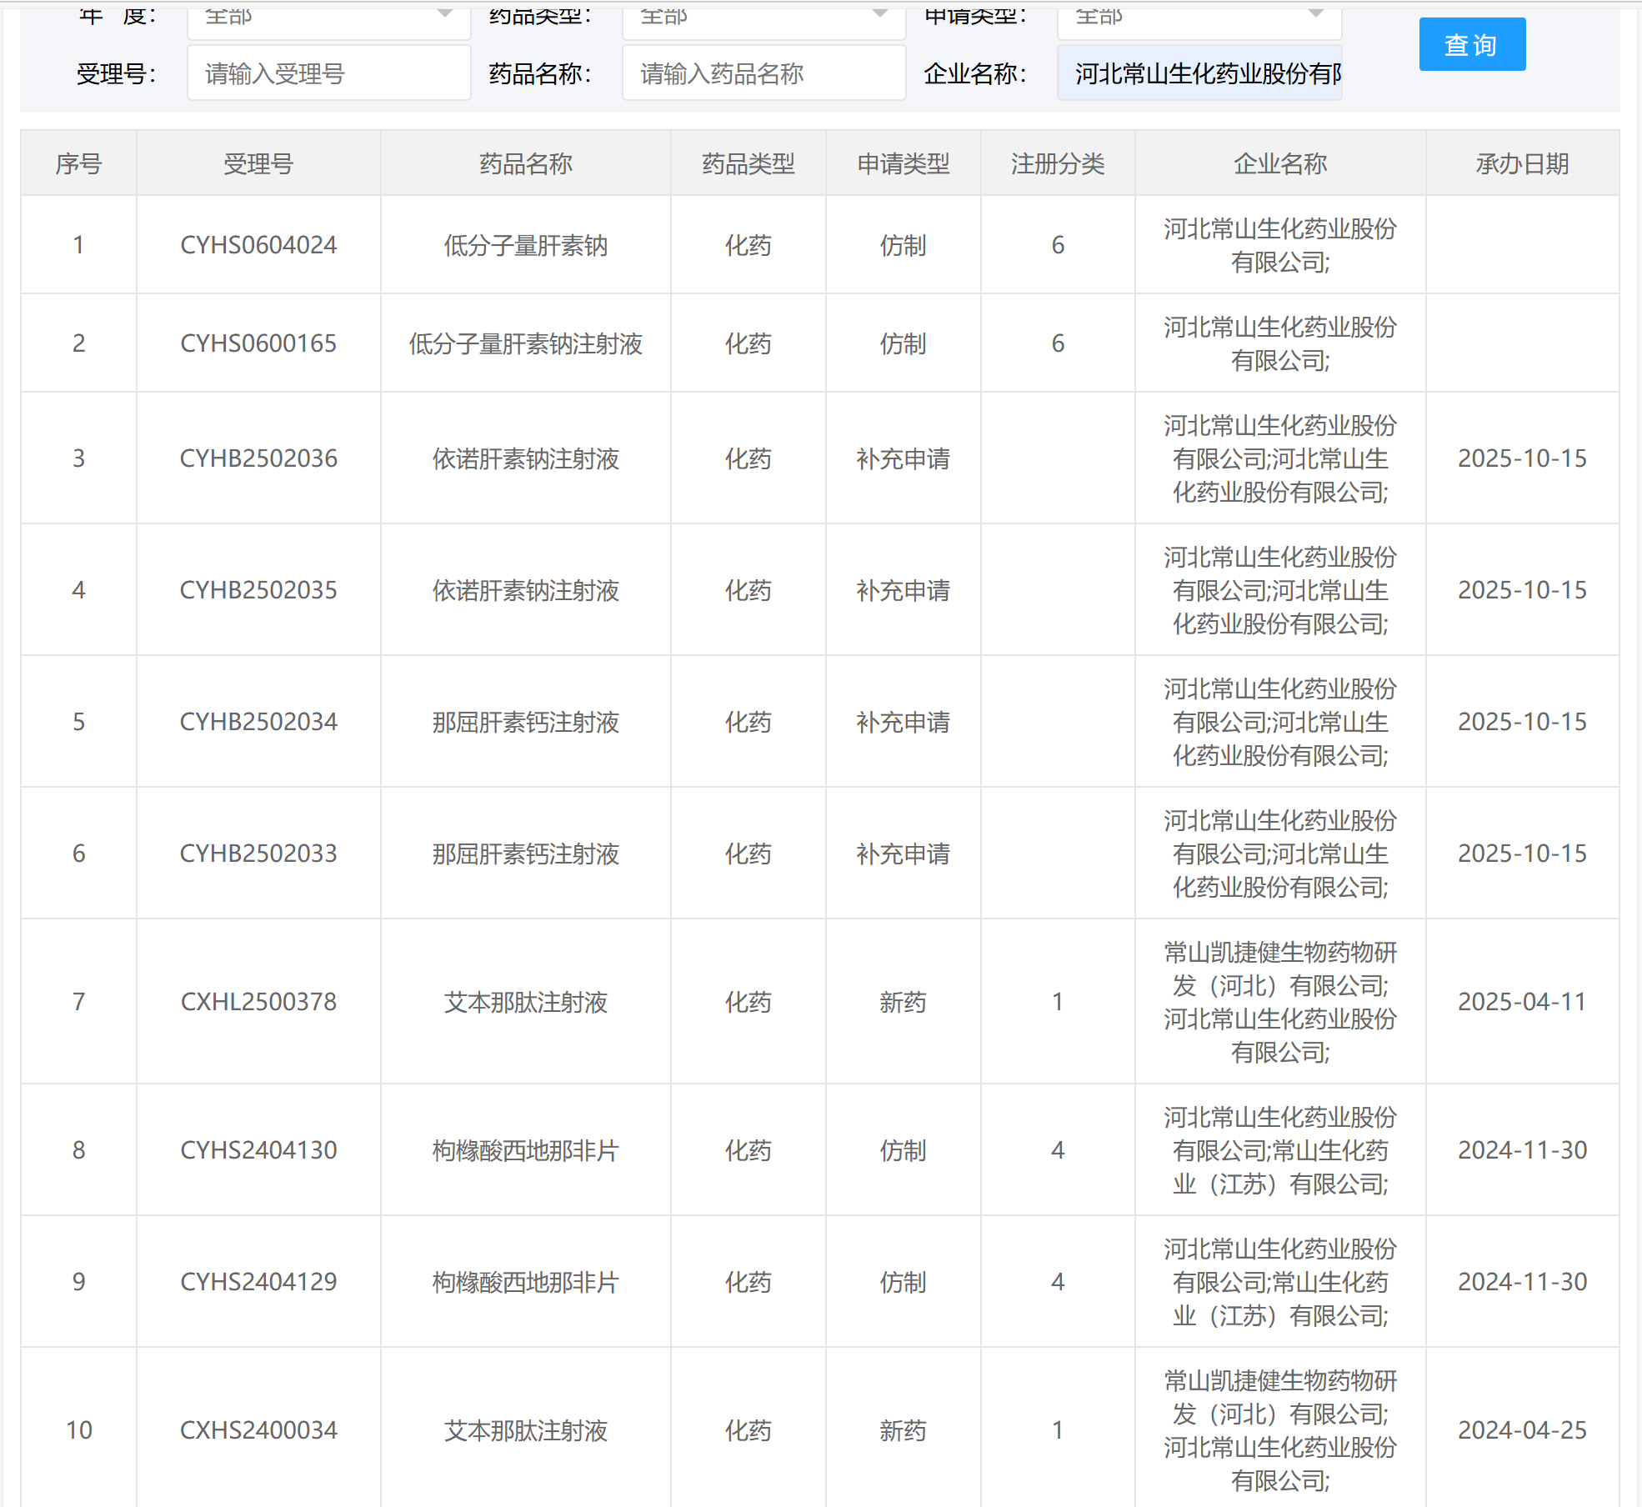The image size is (1642, 1507).
Task: Select row with CYHS2404130
Action: click(x=258, y=1150)
